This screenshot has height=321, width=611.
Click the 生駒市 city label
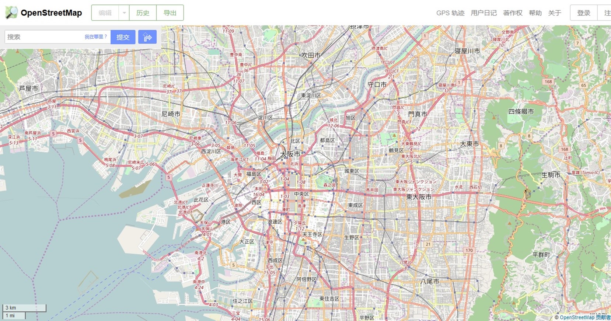pos(551,175)
